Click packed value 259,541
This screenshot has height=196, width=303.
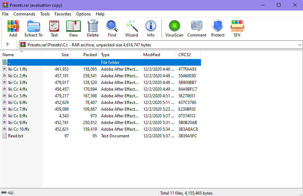90,76
